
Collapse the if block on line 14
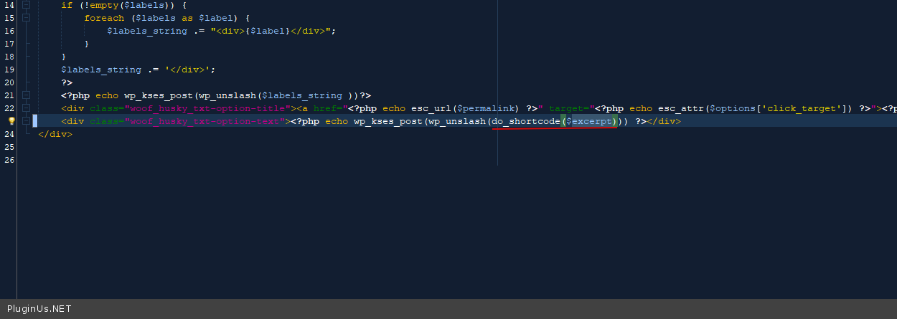pyautogui.click(x=26, y=5)
